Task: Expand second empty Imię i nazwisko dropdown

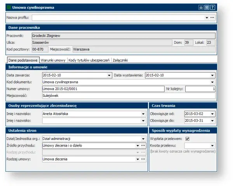Action: 143,121
